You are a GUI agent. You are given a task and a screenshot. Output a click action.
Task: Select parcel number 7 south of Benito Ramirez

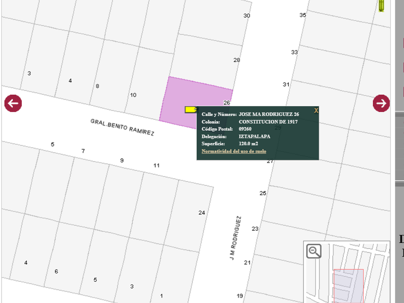[83, 151]
